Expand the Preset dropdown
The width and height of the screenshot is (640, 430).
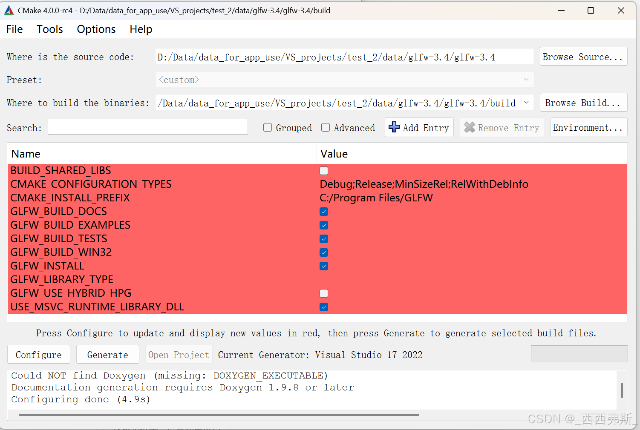[x=526, y=80]
